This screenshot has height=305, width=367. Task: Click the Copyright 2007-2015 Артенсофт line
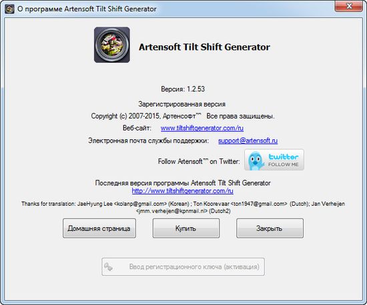click(183, 116)
